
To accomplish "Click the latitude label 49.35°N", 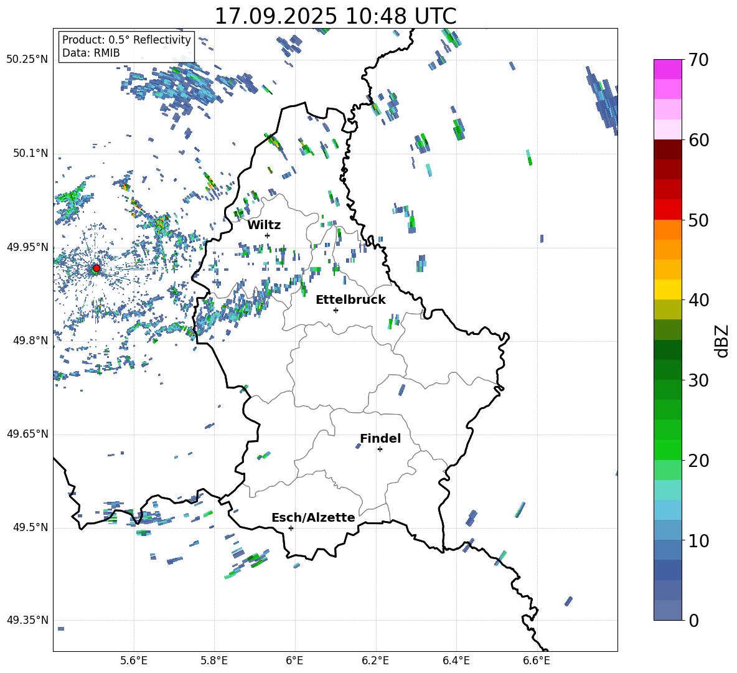I will click(27, 620).
